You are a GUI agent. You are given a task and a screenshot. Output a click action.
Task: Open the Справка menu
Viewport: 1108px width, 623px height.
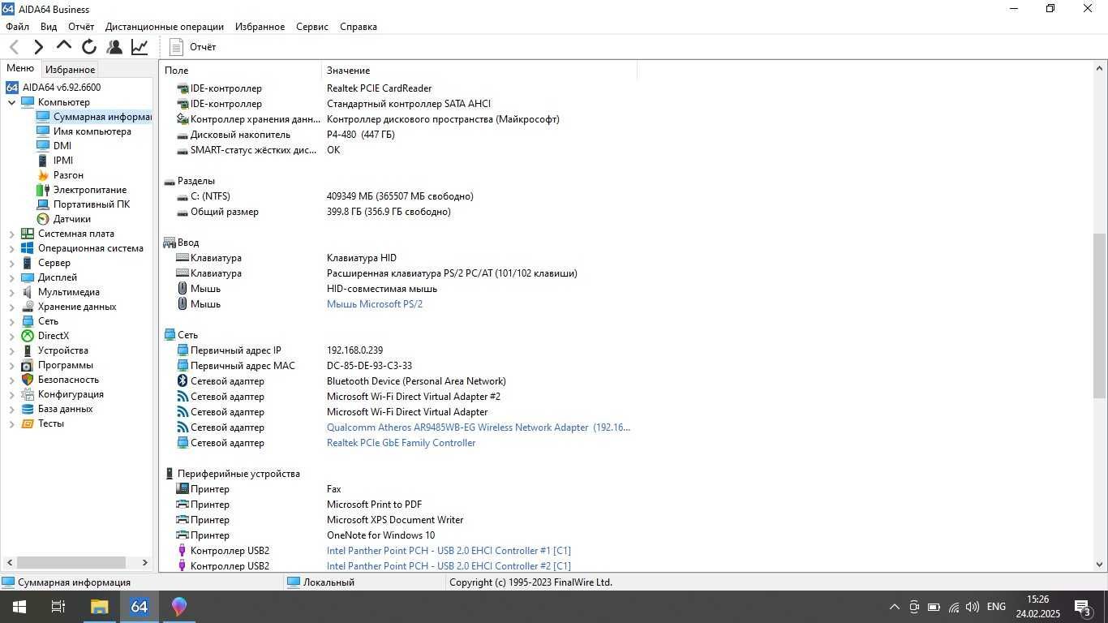359,26
